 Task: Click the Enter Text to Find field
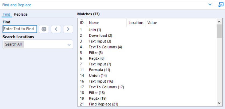tap(20, 29)
